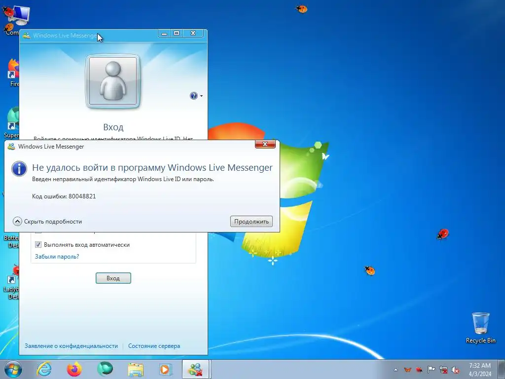Close the login error dialog
Screen dimensions: 505x379
(265, 144)
